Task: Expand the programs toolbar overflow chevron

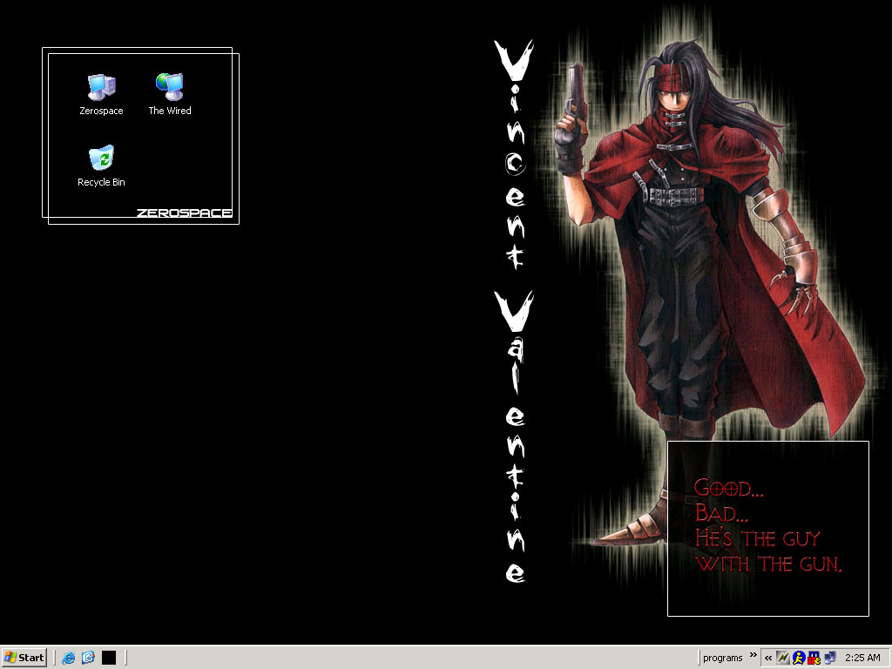Action: click(753, 655)
